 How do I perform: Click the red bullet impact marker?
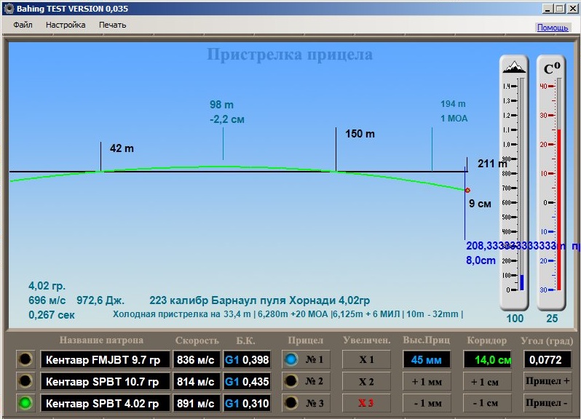tap(467, 190)
